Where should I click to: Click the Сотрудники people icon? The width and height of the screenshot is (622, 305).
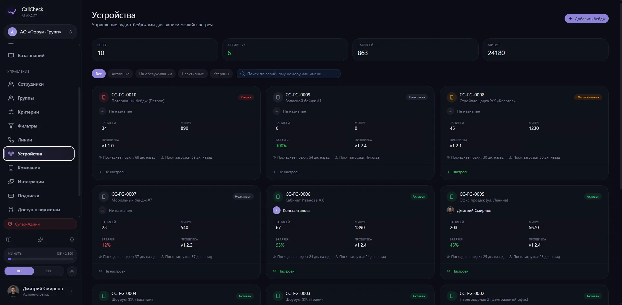[x=11, y=84]
